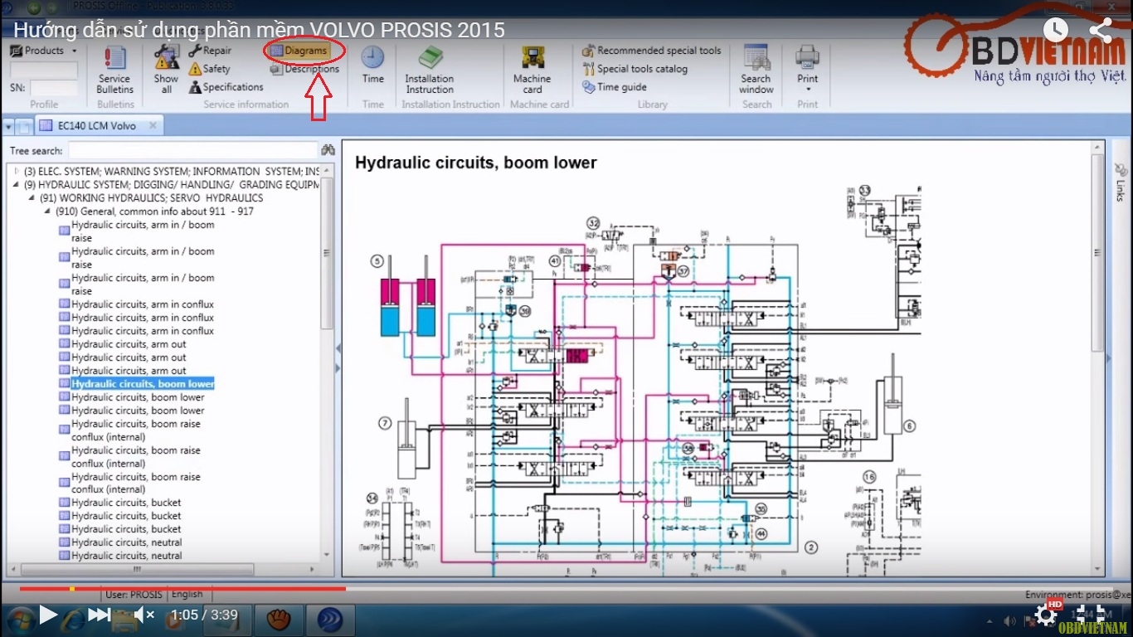Toggle the Descriptions filter
Screen dimensions: 1133x637
[304, 70]
